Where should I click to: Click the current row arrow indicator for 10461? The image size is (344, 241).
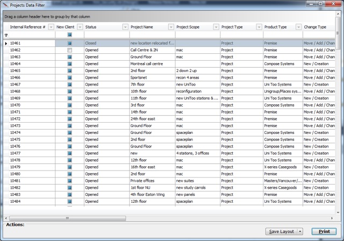[x=6, y=43]
